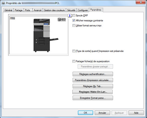Switch to the Avancé tab

(x=38, y=10)
